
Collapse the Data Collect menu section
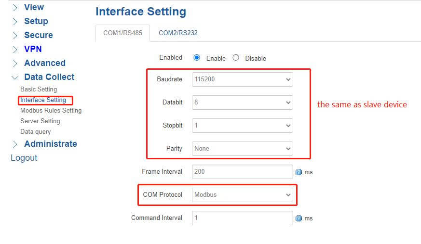[x=49, y=77]
